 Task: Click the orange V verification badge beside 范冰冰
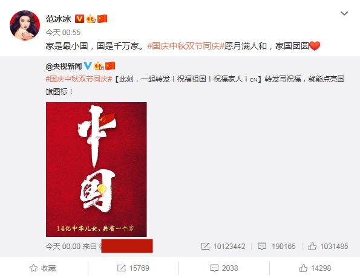coord(79,19)
